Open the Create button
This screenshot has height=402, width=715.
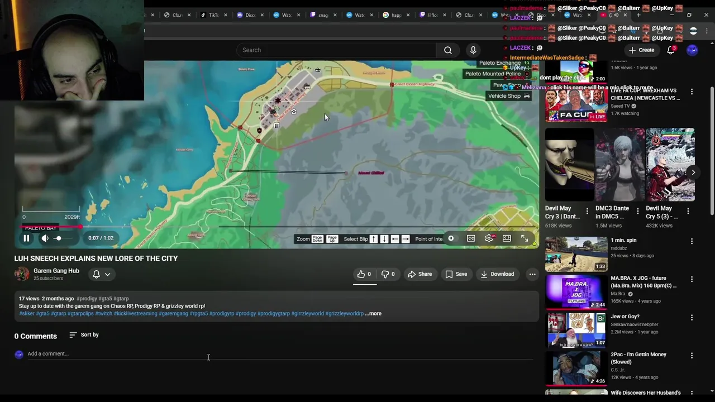(641, 50)
